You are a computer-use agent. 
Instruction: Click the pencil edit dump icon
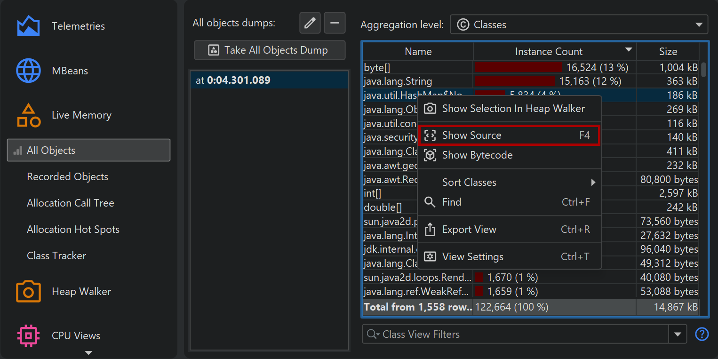click(310, 23)
